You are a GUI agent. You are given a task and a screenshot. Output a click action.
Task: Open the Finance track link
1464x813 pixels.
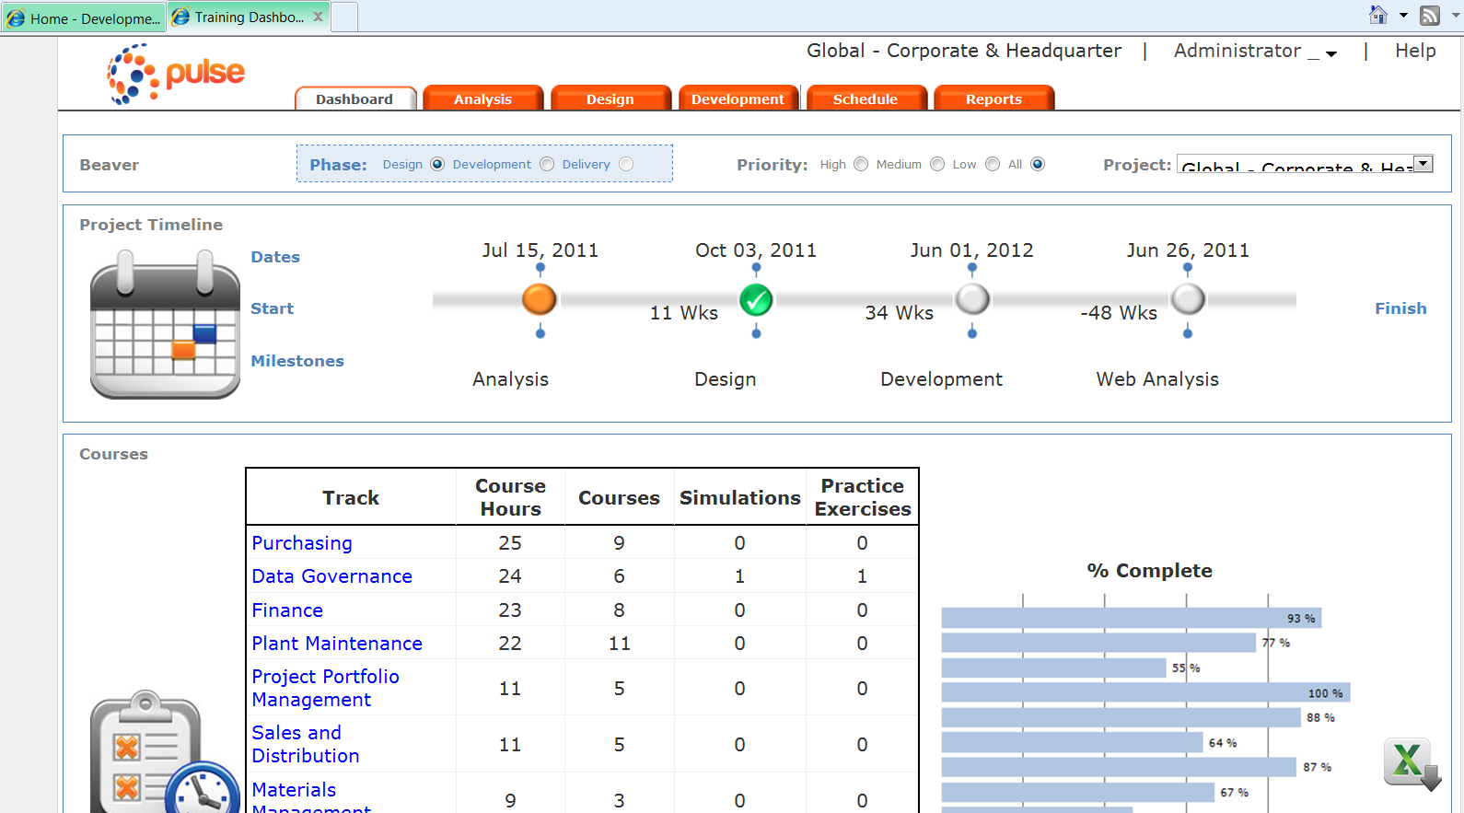(287, 610)
